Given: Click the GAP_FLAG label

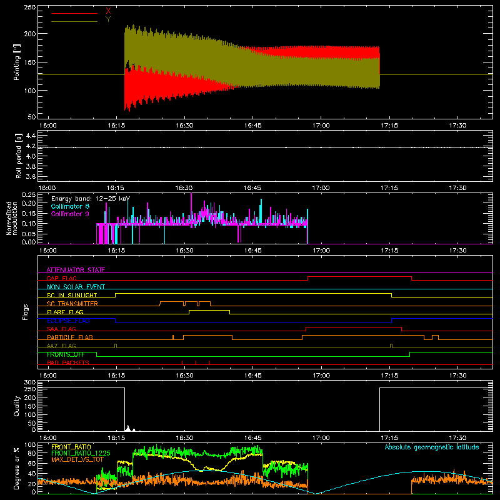Looking at the screenshot, I should (x=61, y=278).
